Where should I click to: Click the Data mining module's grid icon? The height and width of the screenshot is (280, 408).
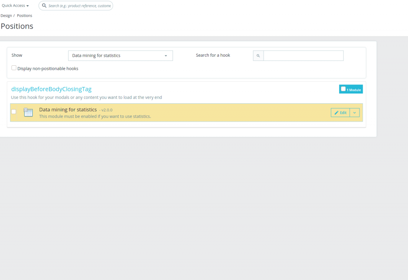pos(28,112)
